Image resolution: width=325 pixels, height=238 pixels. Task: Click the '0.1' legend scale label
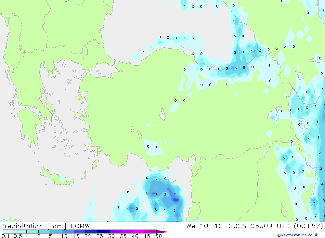pyautogui.click(x=6, y=236)
